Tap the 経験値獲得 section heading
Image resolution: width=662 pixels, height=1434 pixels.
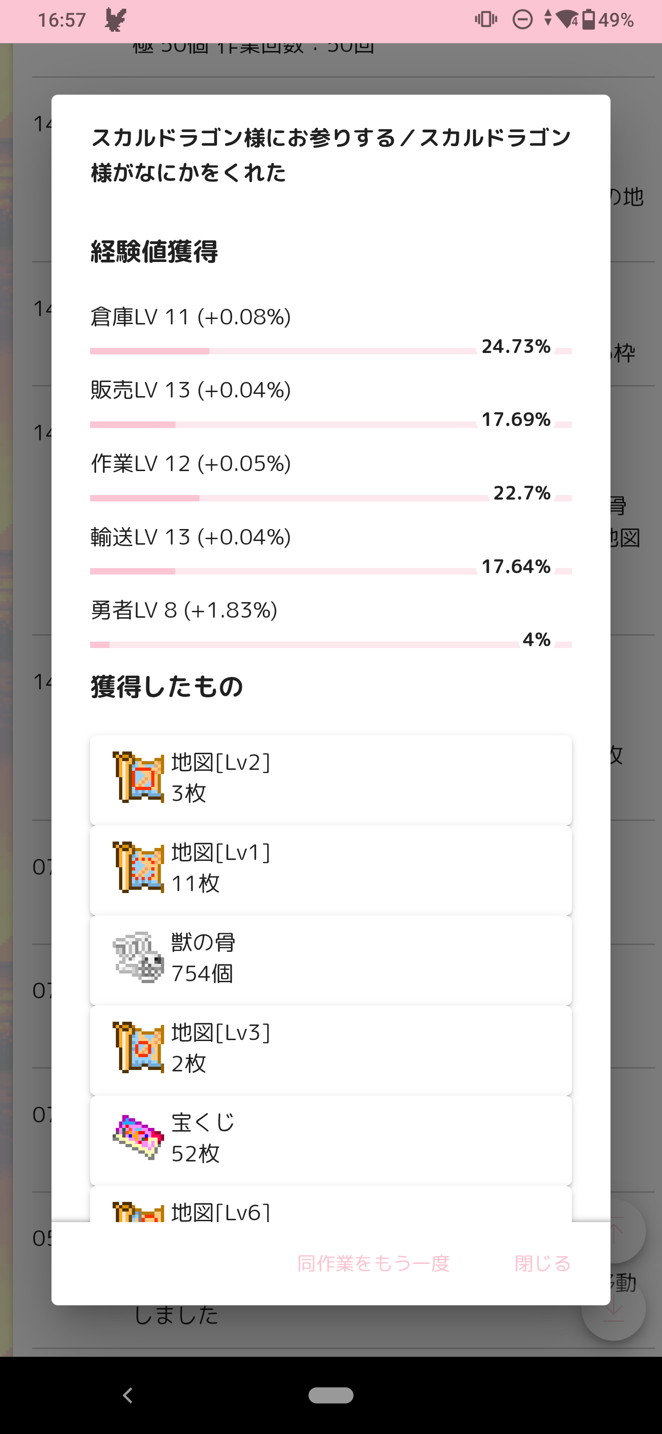tap(154, 251)
